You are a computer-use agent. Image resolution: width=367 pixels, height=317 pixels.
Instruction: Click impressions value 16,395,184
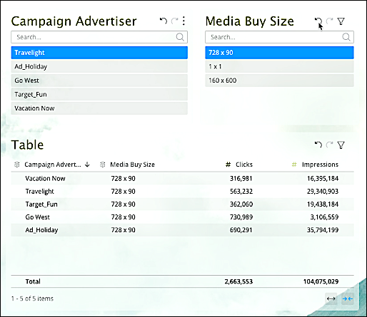point(323,178)
